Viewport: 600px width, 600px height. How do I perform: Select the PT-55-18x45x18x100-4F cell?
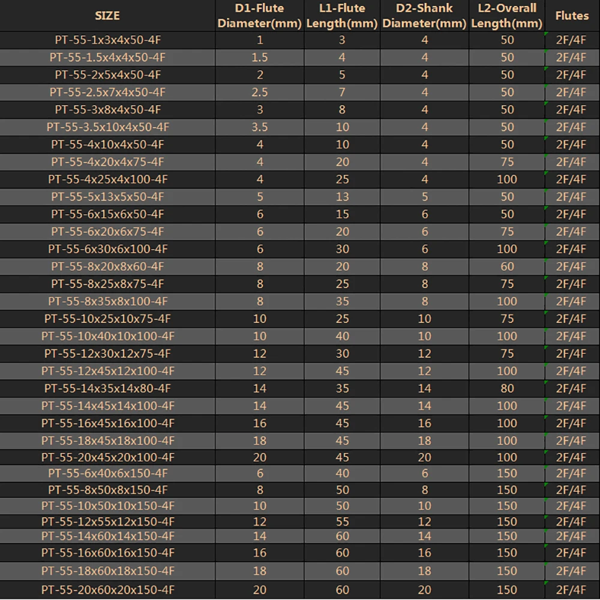[107, 440]
